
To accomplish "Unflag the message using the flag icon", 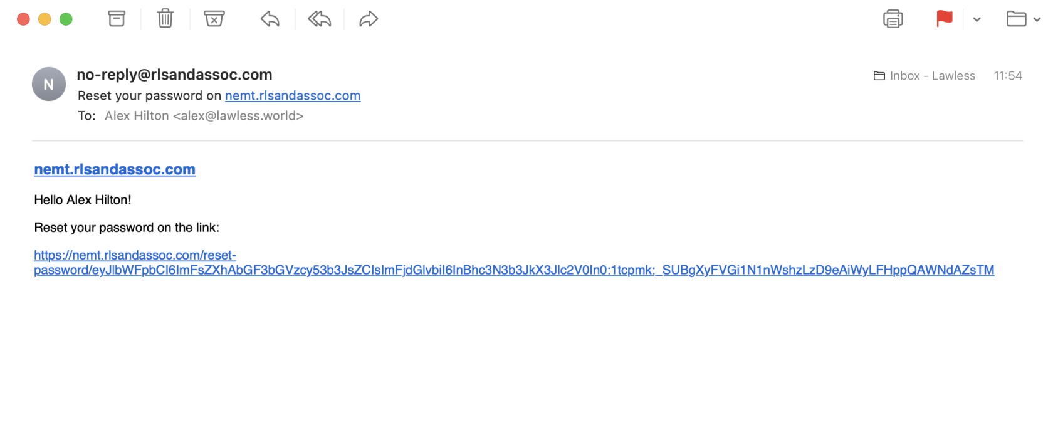I will coord(944,19).
